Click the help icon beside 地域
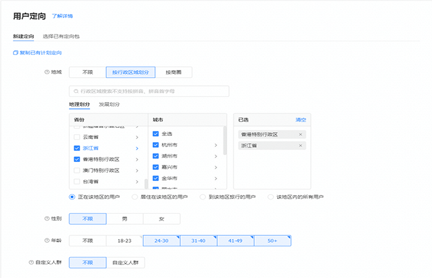This screenshot has height=278, width=432. tap(47, 72)
